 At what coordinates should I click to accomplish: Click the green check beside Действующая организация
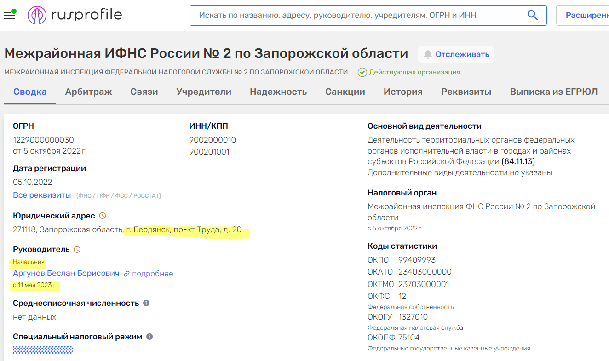pyautogui.click(x=363, y=72)
